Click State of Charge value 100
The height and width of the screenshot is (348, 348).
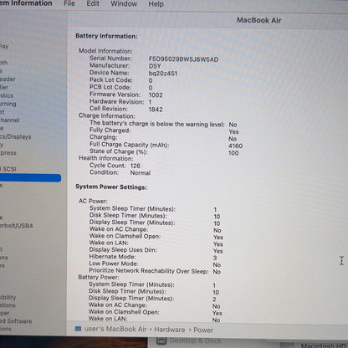233,153
